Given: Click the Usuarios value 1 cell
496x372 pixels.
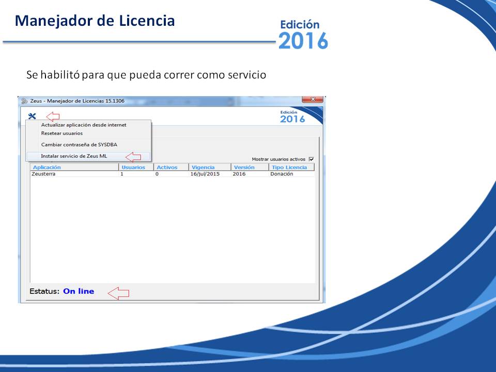Looking at the screenshot, I should (x=122, y=174).
